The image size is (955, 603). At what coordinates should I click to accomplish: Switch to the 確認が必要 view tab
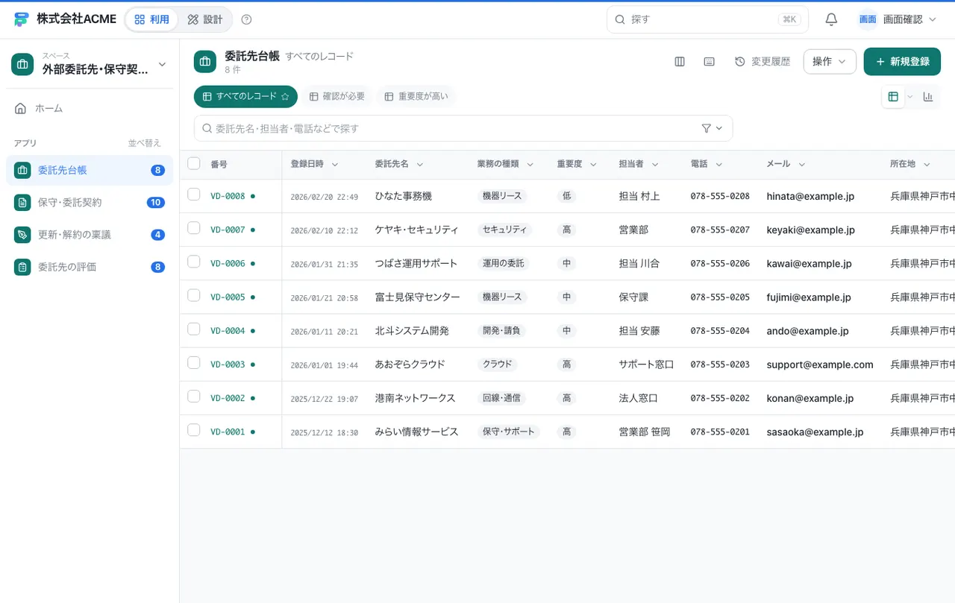[337, 97]
